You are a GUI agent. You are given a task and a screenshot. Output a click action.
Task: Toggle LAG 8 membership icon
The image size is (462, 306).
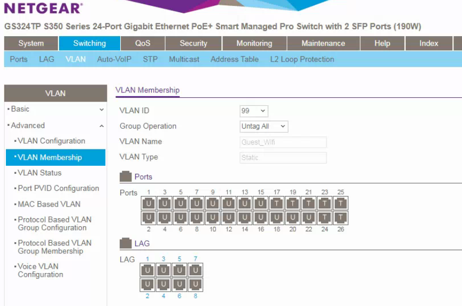(195, 284)
